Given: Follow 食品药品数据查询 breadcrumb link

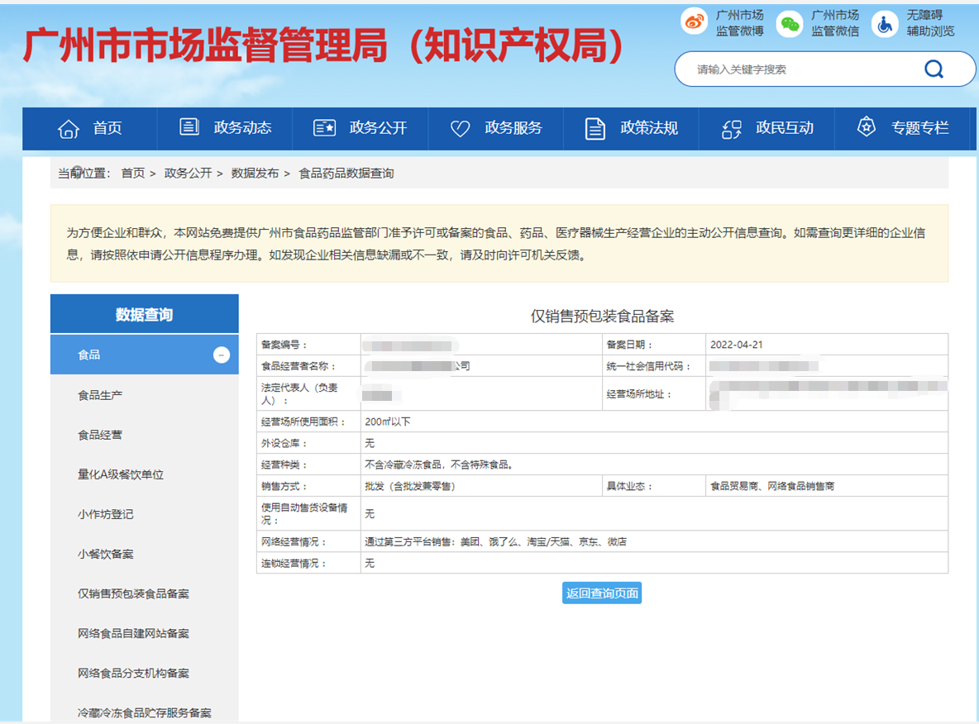Looking at the screenshot, I should (346, 173).
